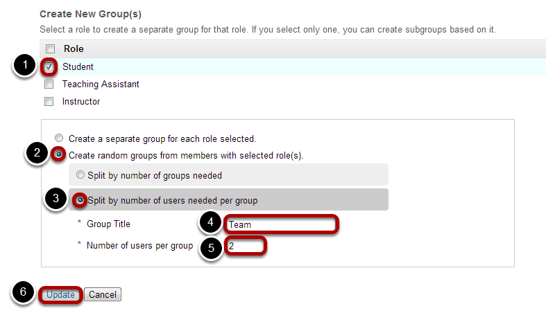This screenshot has width=546, height=322.
Task: Toggle the select-all checkbox beside Role header
Action: [51, 48]
